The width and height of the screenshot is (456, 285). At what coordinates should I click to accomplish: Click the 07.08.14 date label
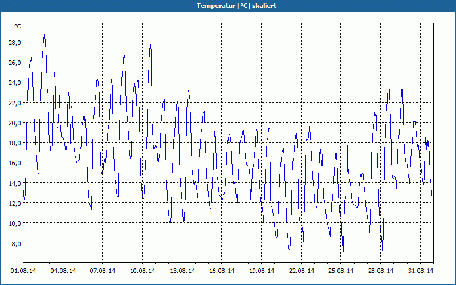coord(103,271)
